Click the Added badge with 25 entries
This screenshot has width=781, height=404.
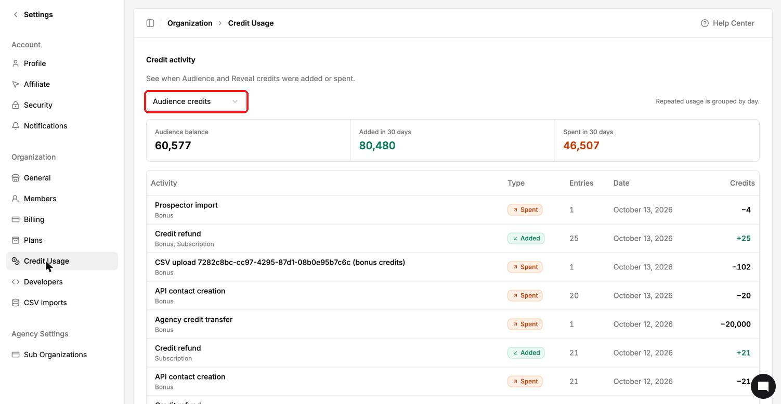click(526, 238)
